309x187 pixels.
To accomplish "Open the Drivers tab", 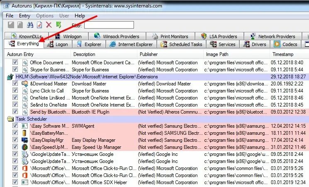I will pyautogui.click(x=255, y=44).
